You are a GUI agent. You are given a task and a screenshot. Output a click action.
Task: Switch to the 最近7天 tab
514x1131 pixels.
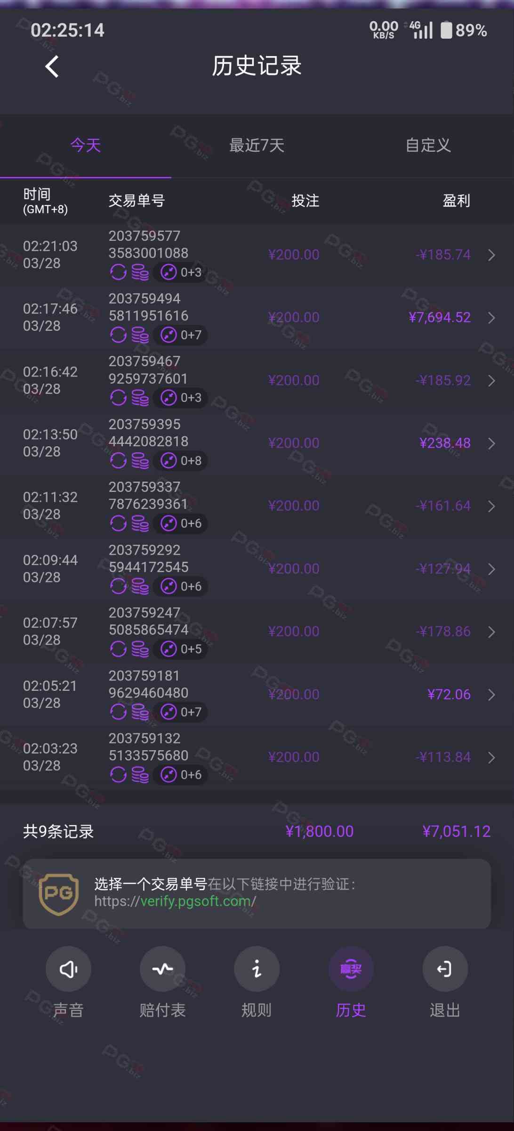[x=257, y=145]
